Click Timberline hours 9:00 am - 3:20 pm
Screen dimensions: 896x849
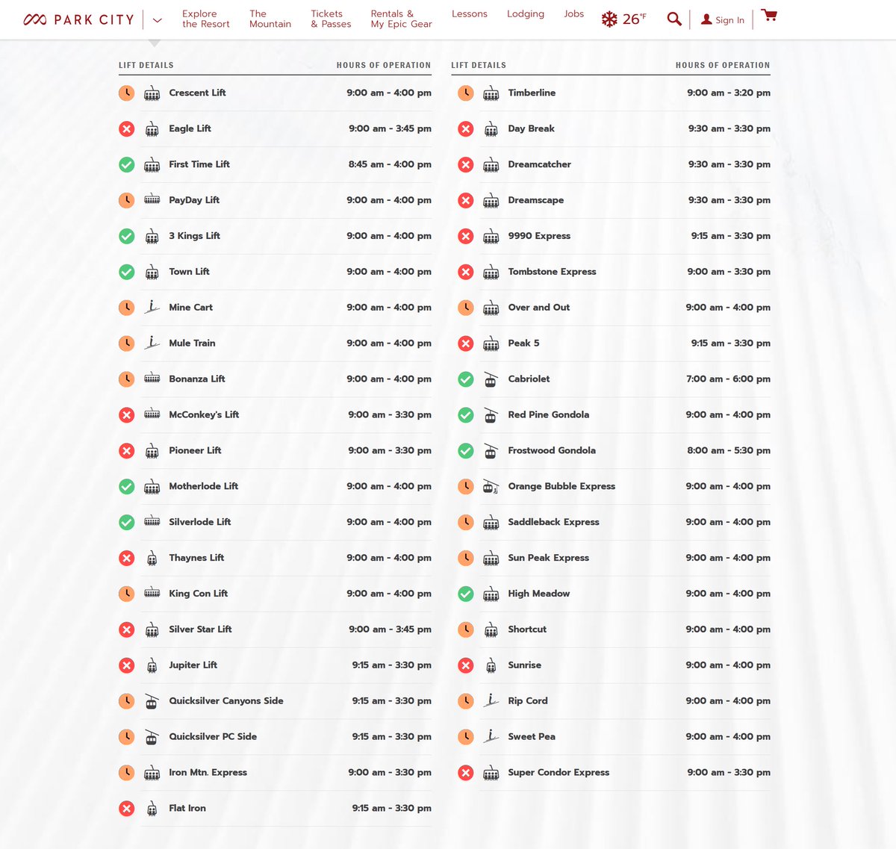[x=729, y=93]
